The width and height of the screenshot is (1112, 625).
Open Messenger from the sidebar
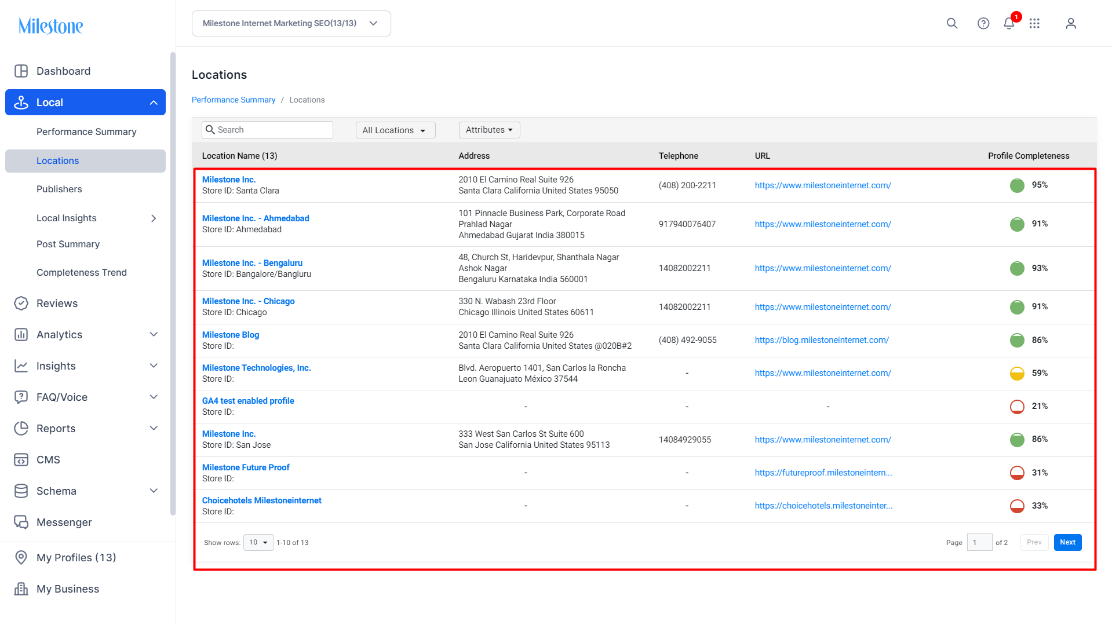[x=64, y=522]
